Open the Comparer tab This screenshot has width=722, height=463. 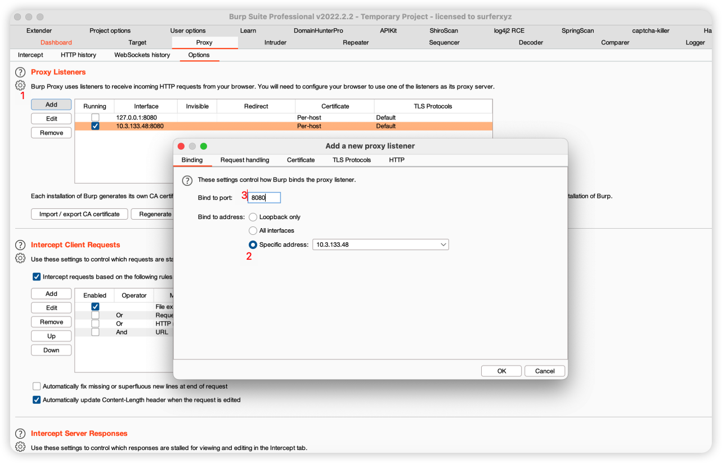(615, 42)
